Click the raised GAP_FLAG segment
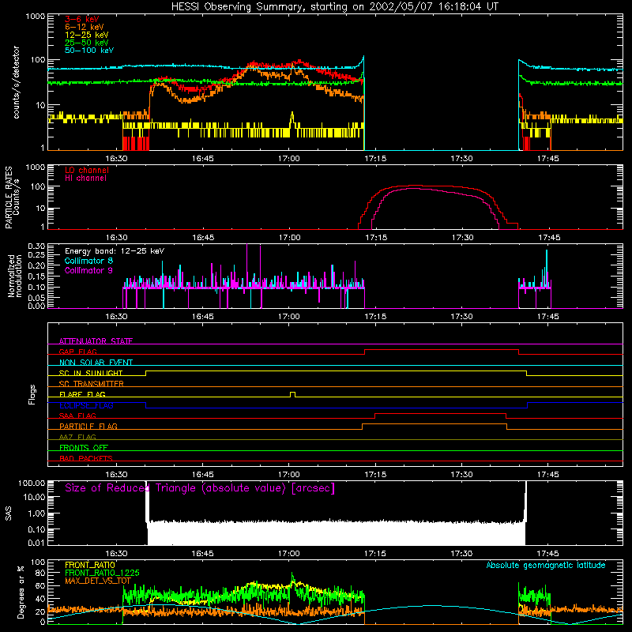The image size is (632, 632). click(442, 350)
